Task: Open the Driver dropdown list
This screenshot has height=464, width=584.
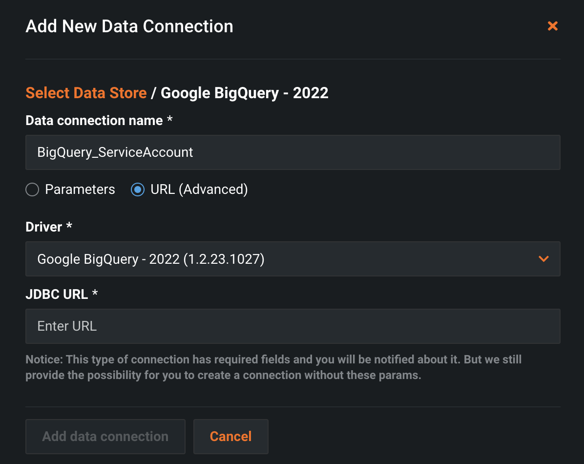Action: pos(292,259)
